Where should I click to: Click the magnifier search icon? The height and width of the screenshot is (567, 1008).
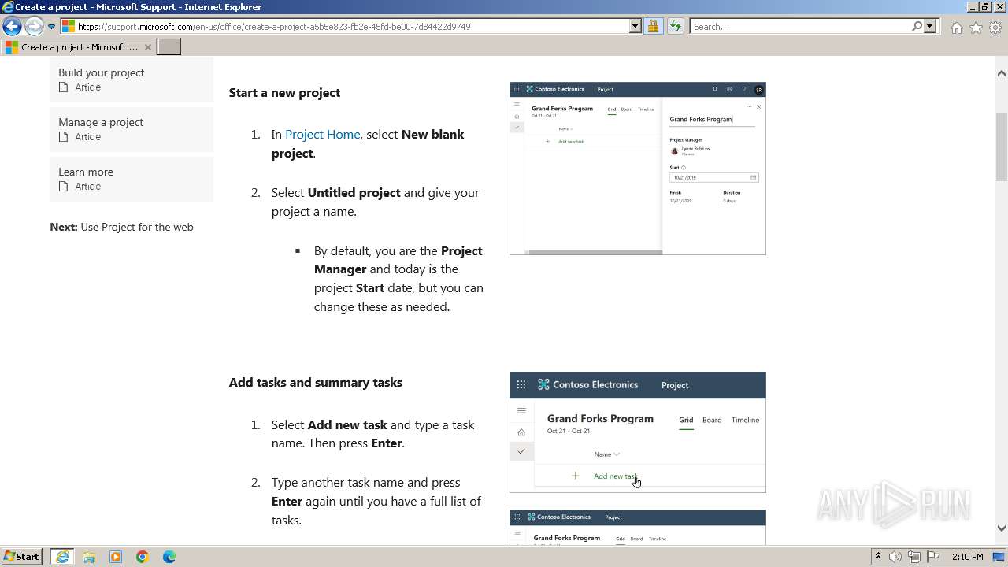917,26
